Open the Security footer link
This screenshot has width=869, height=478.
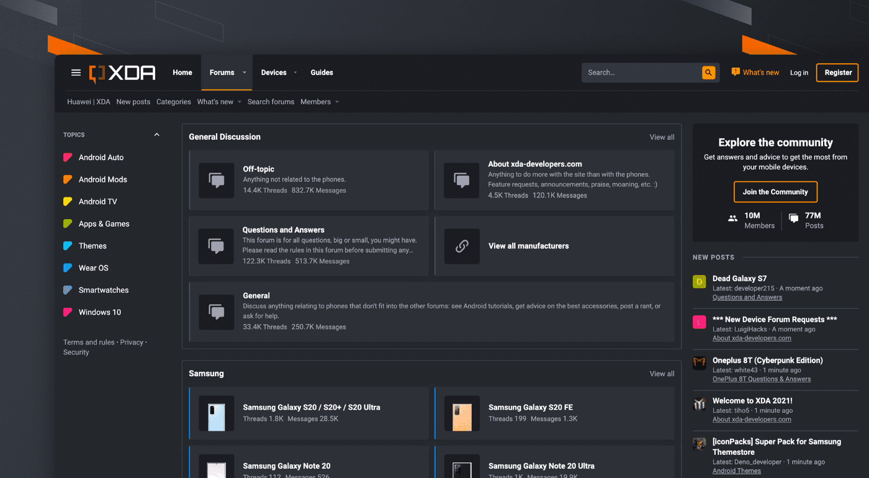click(76, 352)
